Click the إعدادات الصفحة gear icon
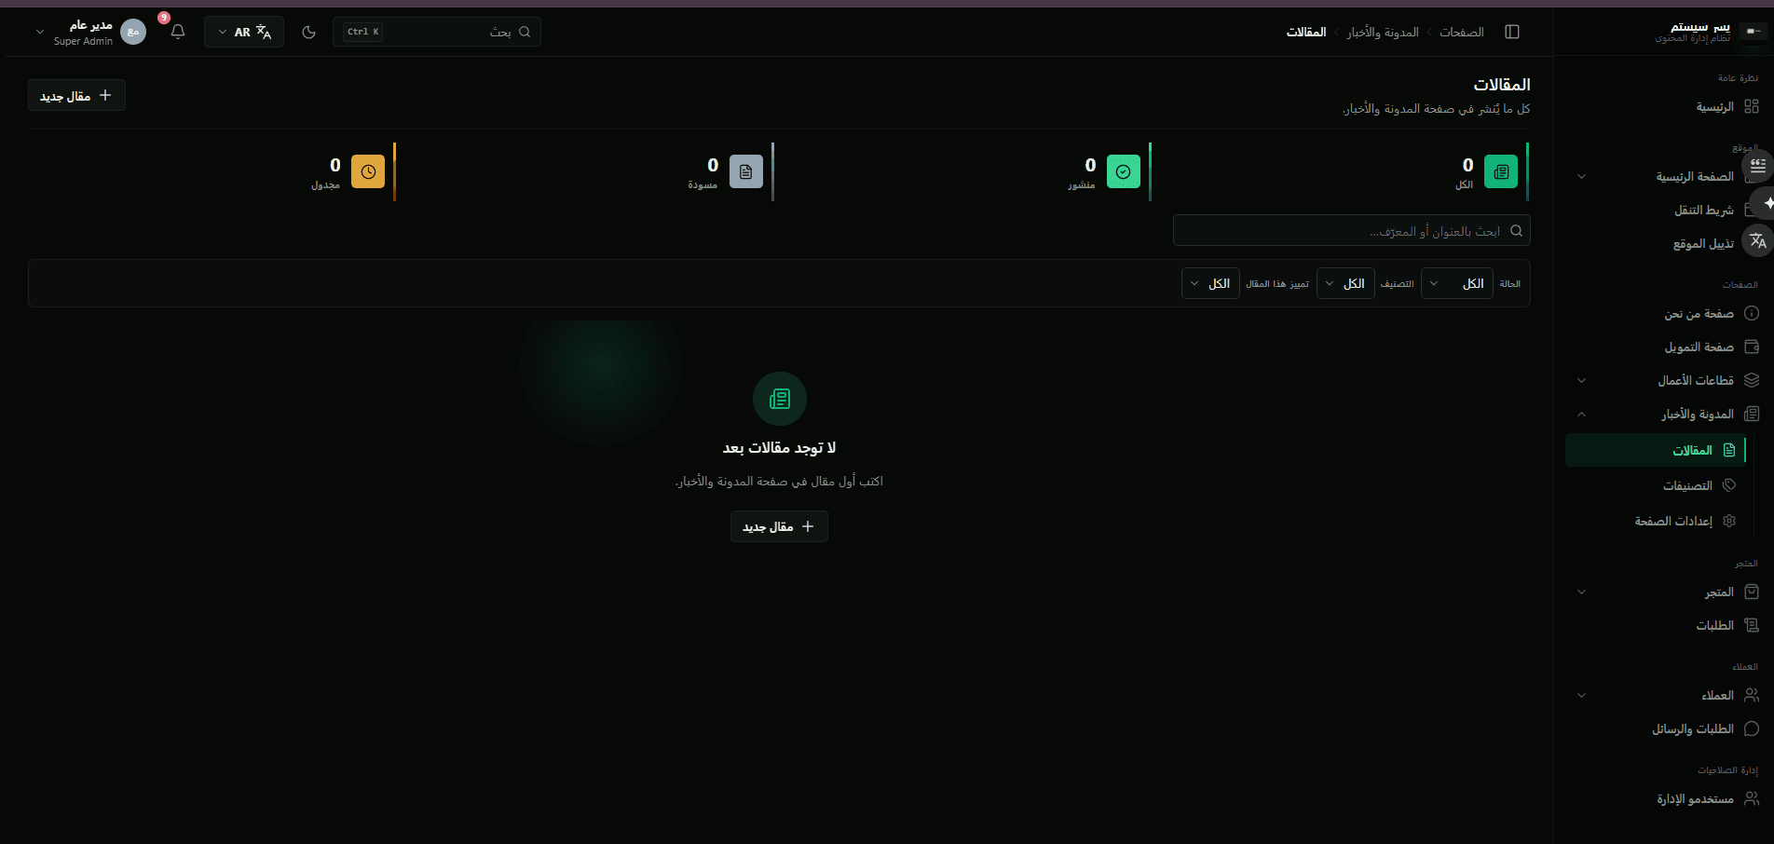The height and width of the screenshot is (844, 1774). coord(1729,521)
